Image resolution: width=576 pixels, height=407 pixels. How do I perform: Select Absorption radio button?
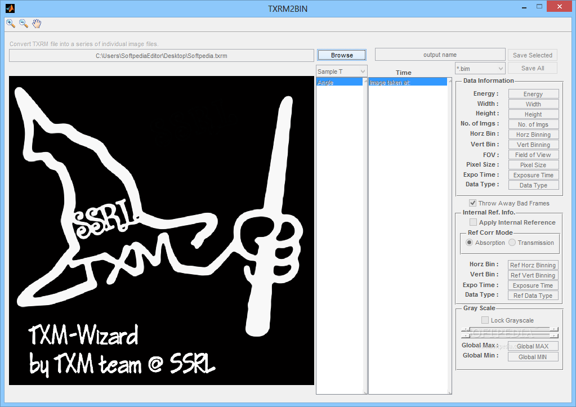tap(469, 243)
